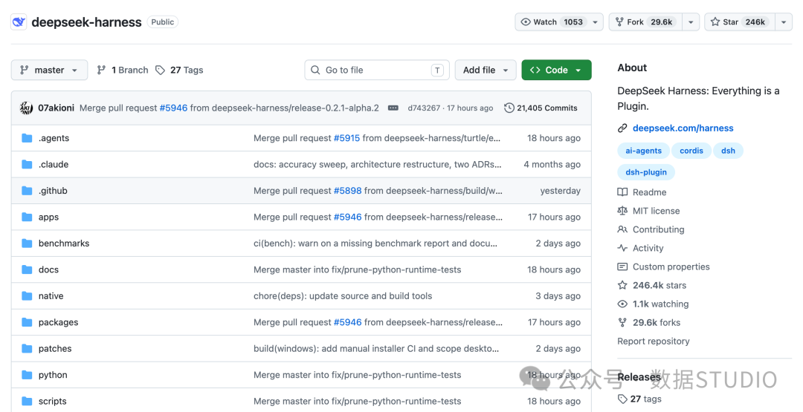Open the green Code dropdown
This screenshot has height=412, width=803.
click(x=556, y=70)
